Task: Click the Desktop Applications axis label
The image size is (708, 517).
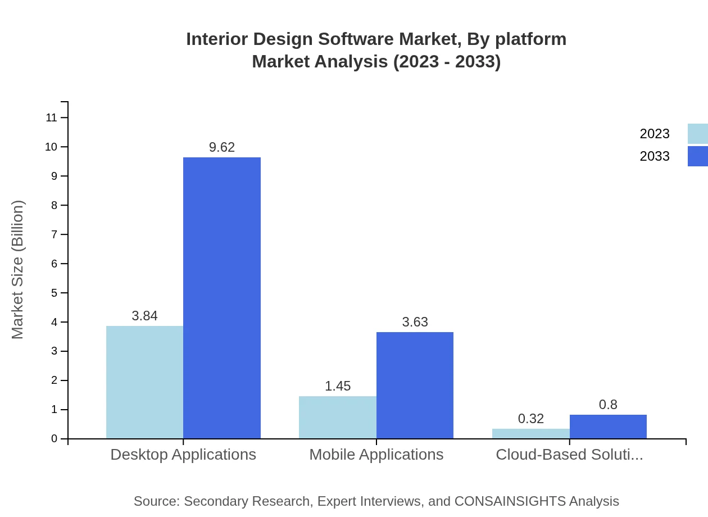Action: tap(183, 455)
